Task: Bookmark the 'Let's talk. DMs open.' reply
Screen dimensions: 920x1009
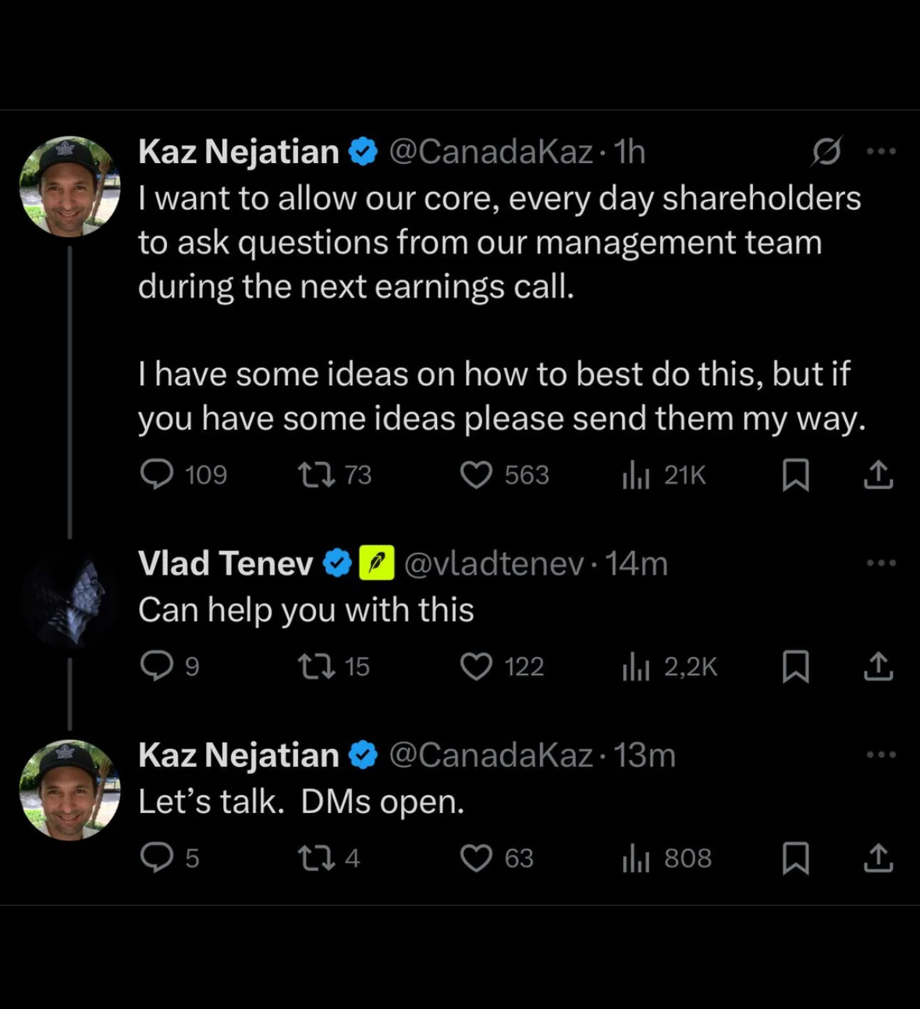Action: coord(795,858)
